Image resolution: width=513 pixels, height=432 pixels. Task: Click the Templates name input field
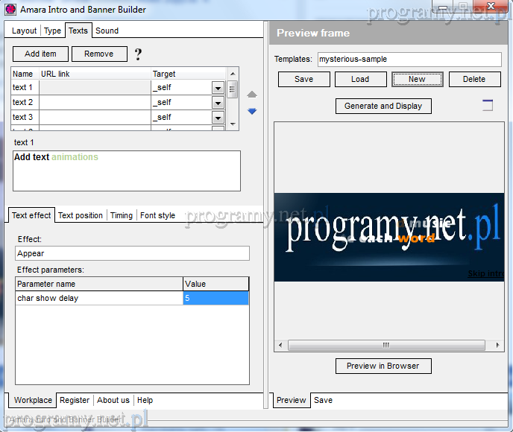coord(409,59)
